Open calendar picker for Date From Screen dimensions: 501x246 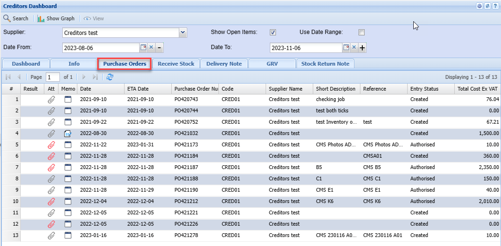click(143, 48)
